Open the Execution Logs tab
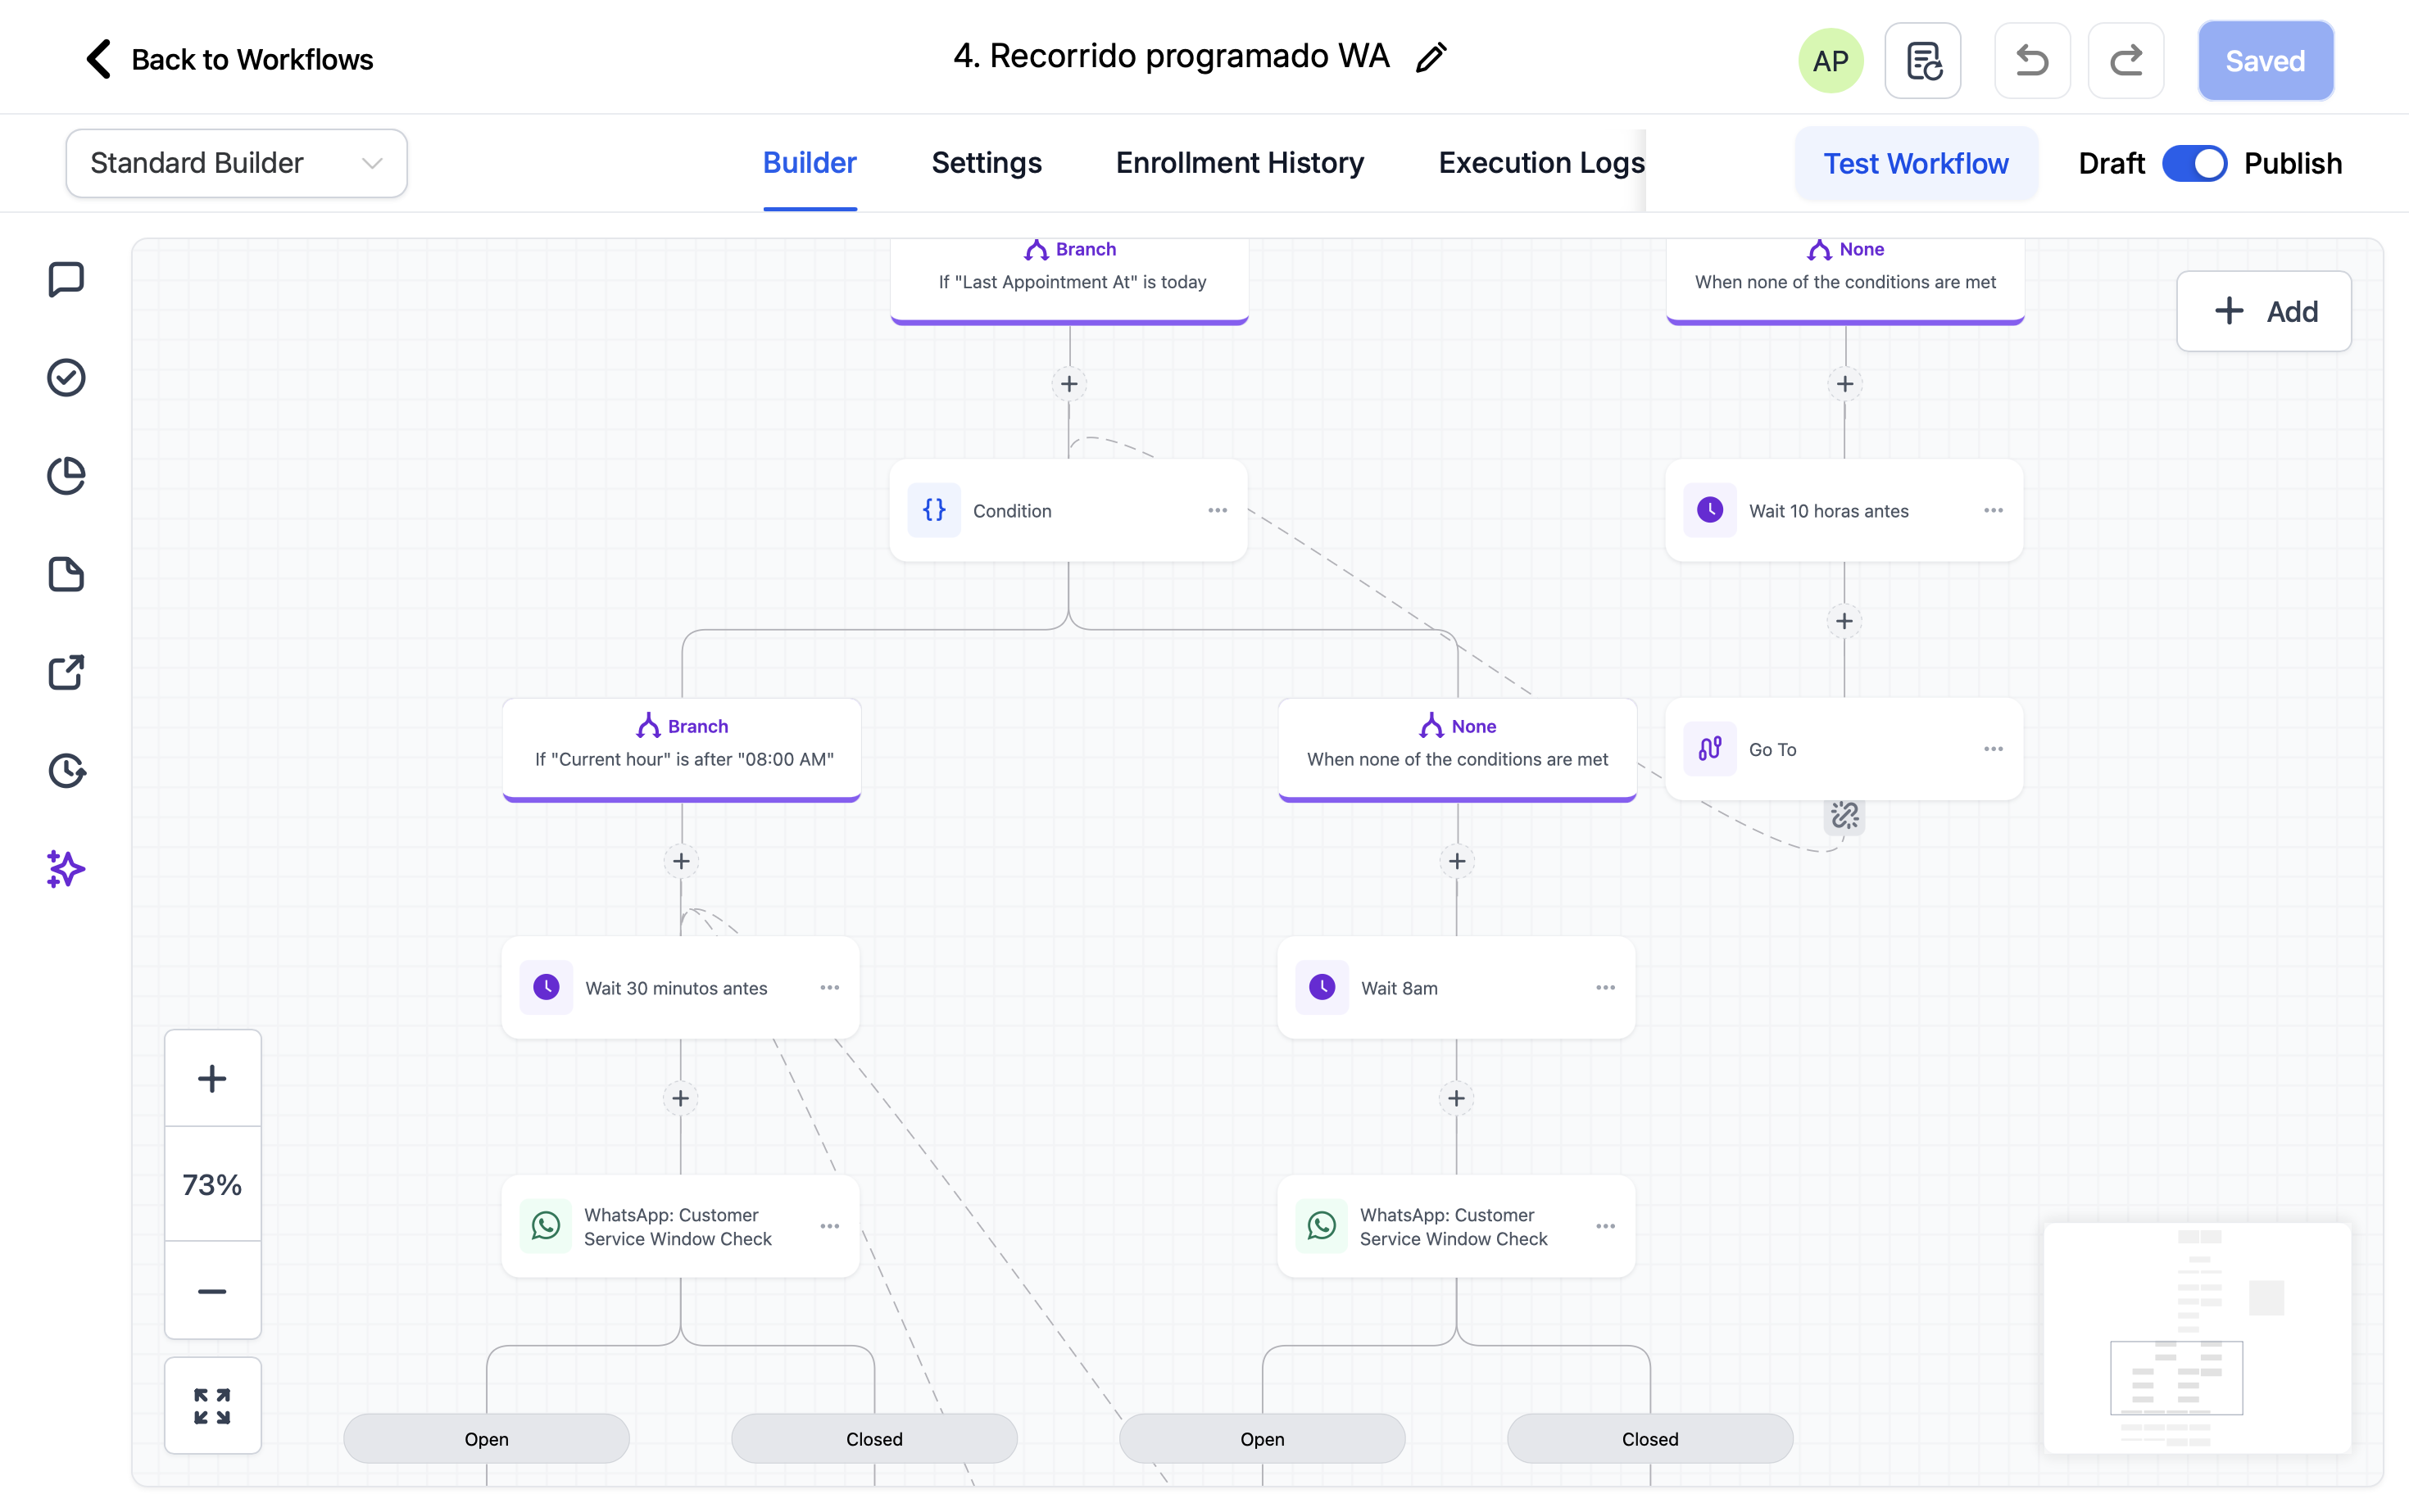Image resolution: width=2409 pixels, height=1512 pixels. coord(1540,162)
